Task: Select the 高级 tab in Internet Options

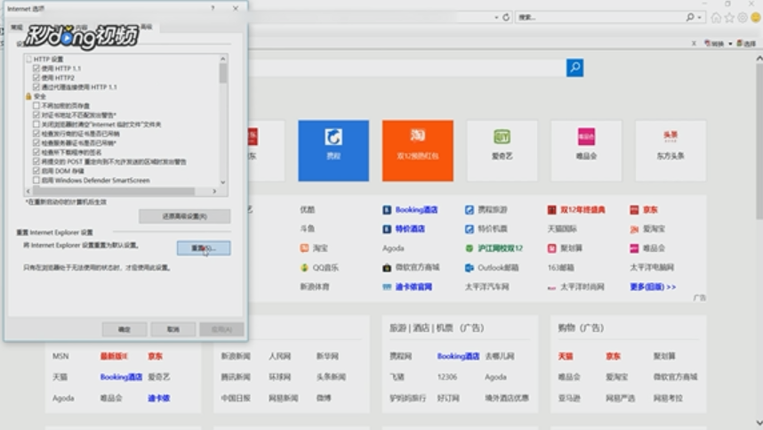Action: pyautogui.click(x=147, y=27)
